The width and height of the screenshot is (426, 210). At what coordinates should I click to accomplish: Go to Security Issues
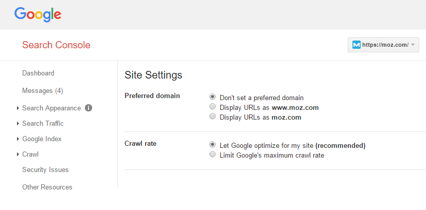(45, 170)
